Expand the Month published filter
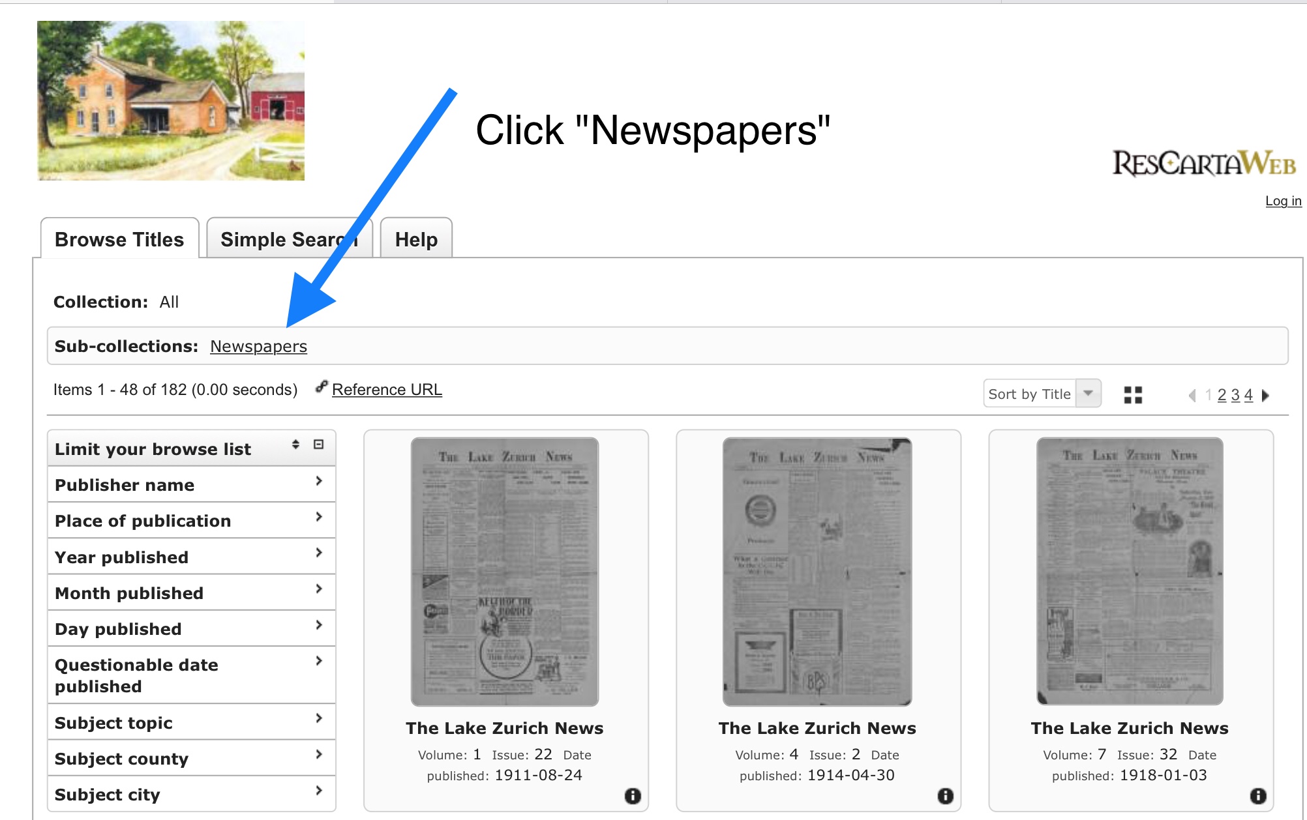Viewport: 1307px width, 820px height. point(192,593)
